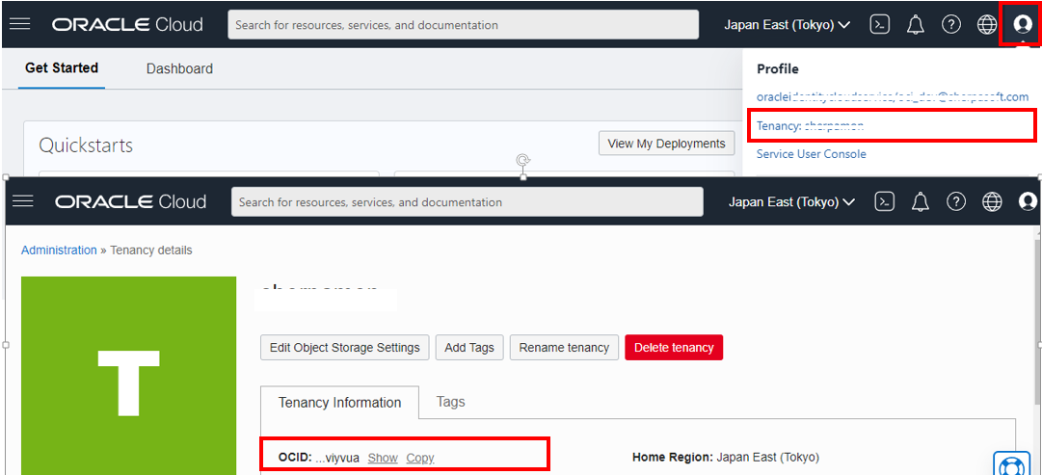Open hamburger navigation menu in lower window
1042x475 pixels.
(x=22, y=201)
